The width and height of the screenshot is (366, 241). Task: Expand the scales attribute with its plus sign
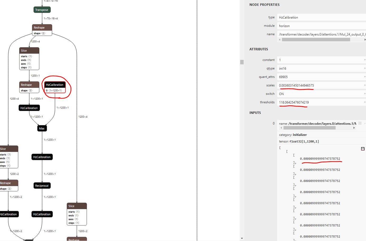365,85
